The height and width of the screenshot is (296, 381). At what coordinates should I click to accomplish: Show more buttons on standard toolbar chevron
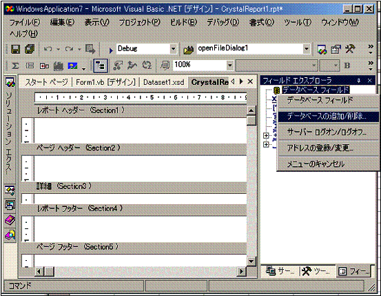coord(371,49)
